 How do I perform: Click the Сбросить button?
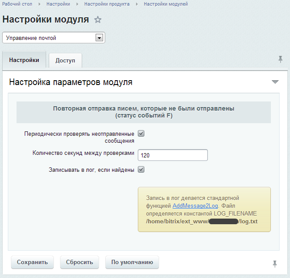[x=80, y=262]
